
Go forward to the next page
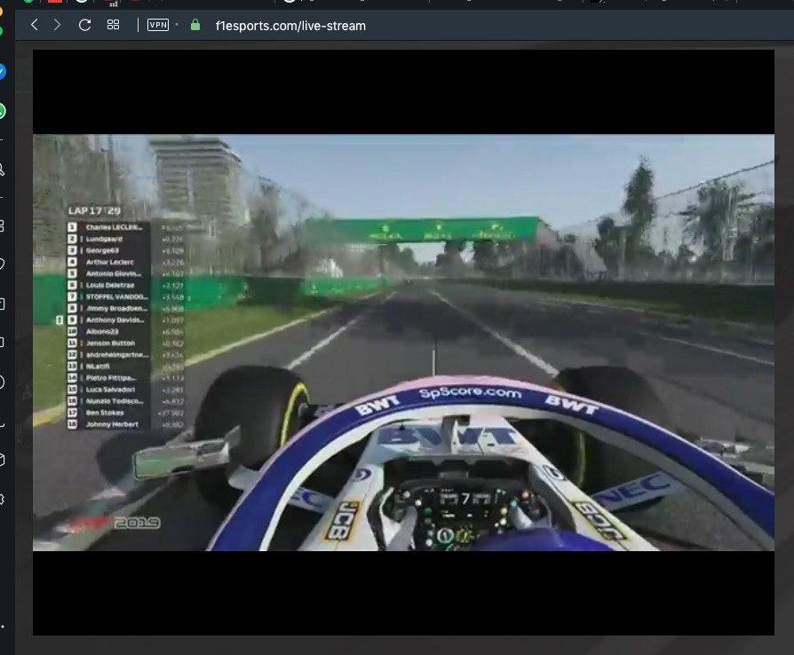tap(57, 25)
